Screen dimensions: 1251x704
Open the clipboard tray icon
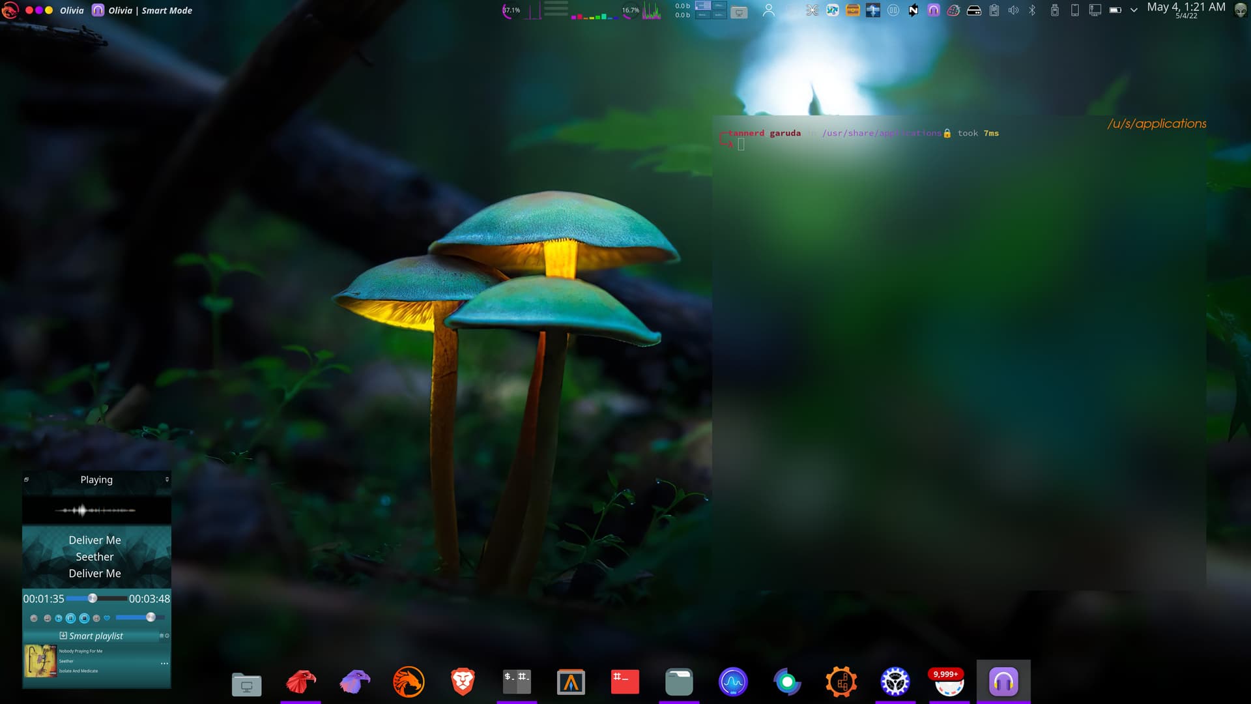pos(994,10)
